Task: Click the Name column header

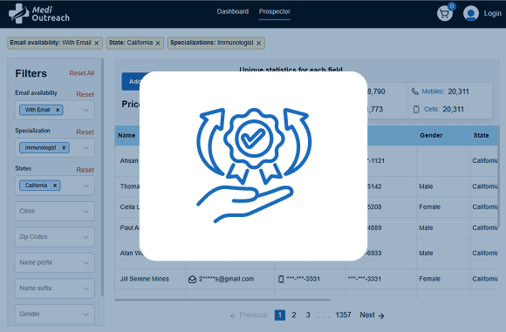Action: (x=126, y=136)
